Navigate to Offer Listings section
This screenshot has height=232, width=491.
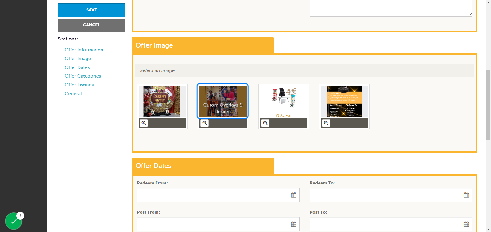[x=79, y=85]
